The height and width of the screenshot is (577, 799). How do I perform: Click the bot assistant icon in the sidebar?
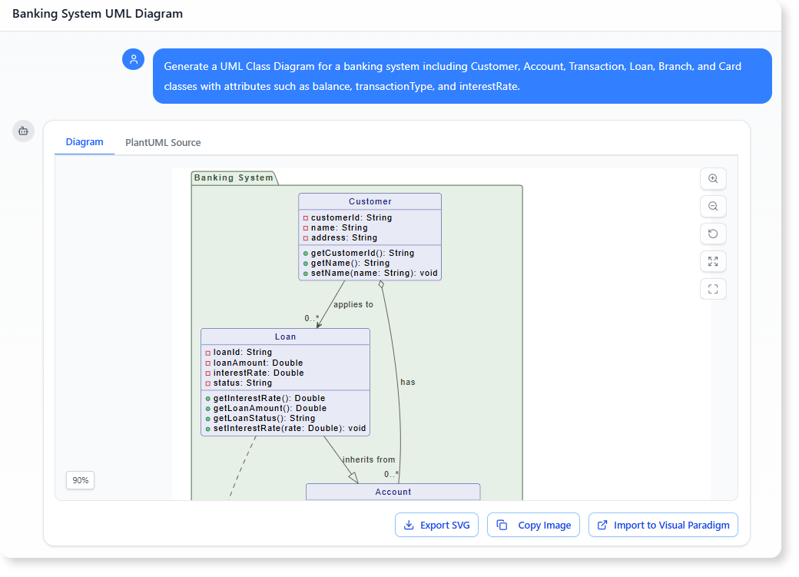tap(23, 131)
